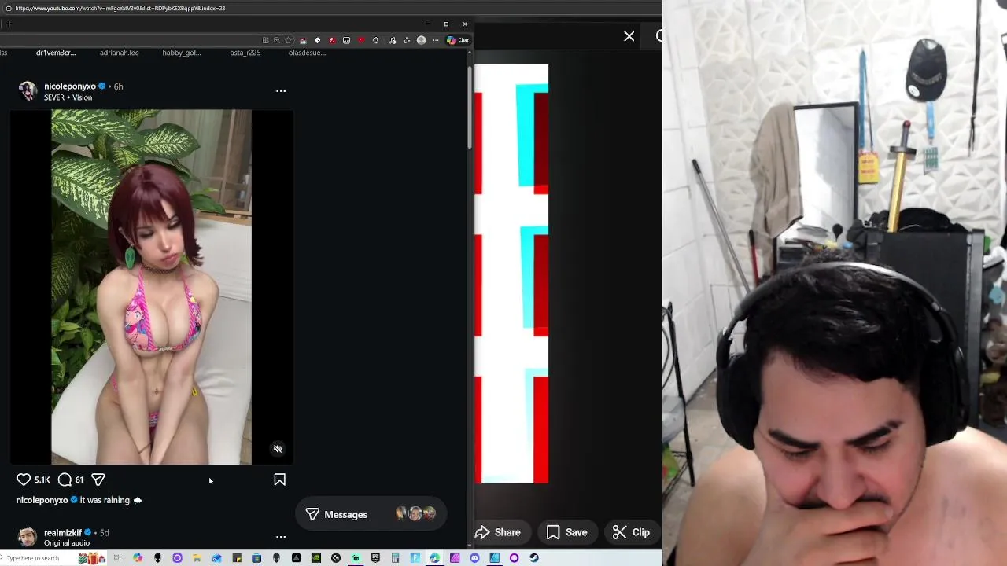This screenshot has width=1007, height=566.
Task: Open the browser Settings and more ellipsis menu
Action: (436, 40)
